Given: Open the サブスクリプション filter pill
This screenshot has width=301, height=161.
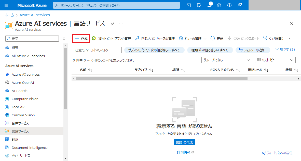Looking at the screenshot, I should pos(154,50).
